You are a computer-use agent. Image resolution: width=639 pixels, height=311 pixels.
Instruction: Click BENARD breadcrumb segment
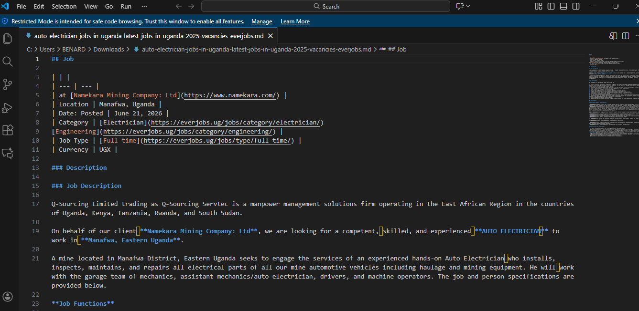(x=74, y=49)
